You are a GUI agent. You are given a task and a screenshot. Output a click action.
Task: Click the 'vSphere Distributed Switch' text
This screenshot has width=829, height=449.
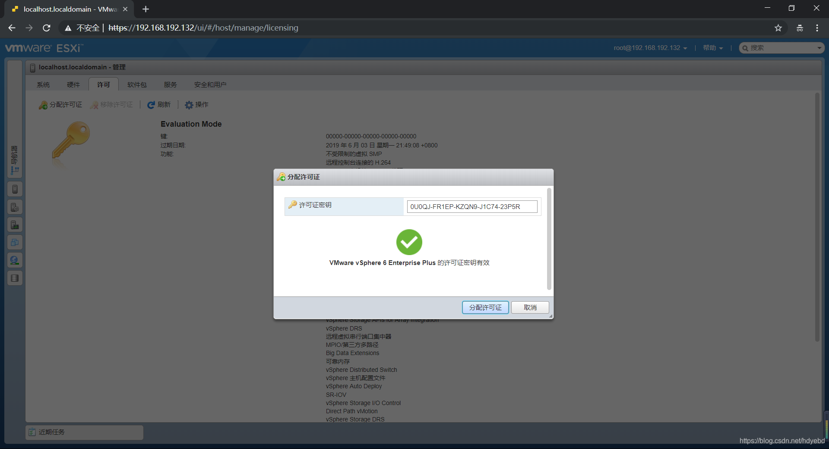[x=361, y=370]
